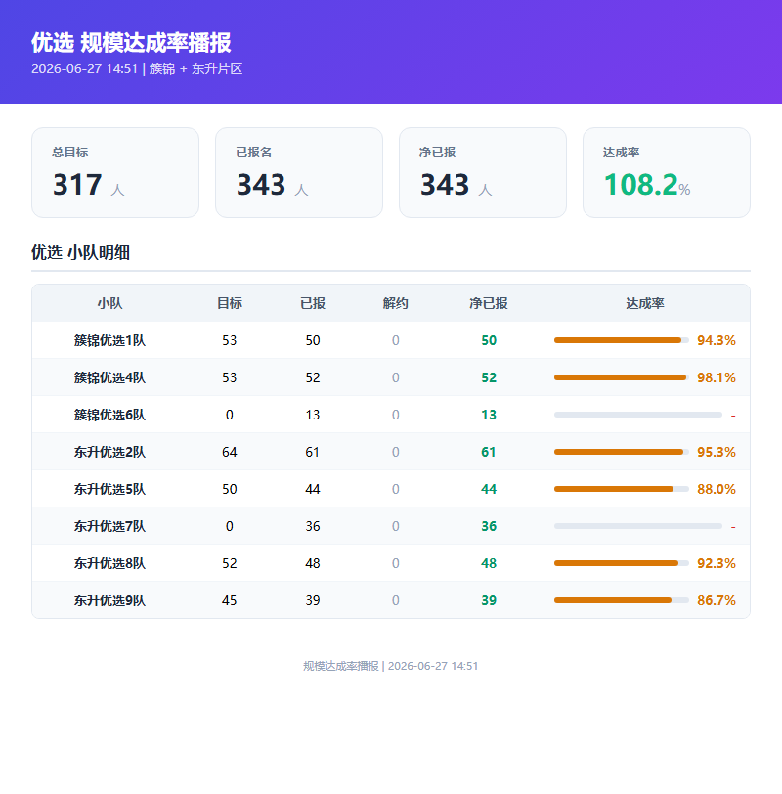This screenshot has width=782, height=794.
Task: Click the 解约 column header
Action: click(395, 303)
